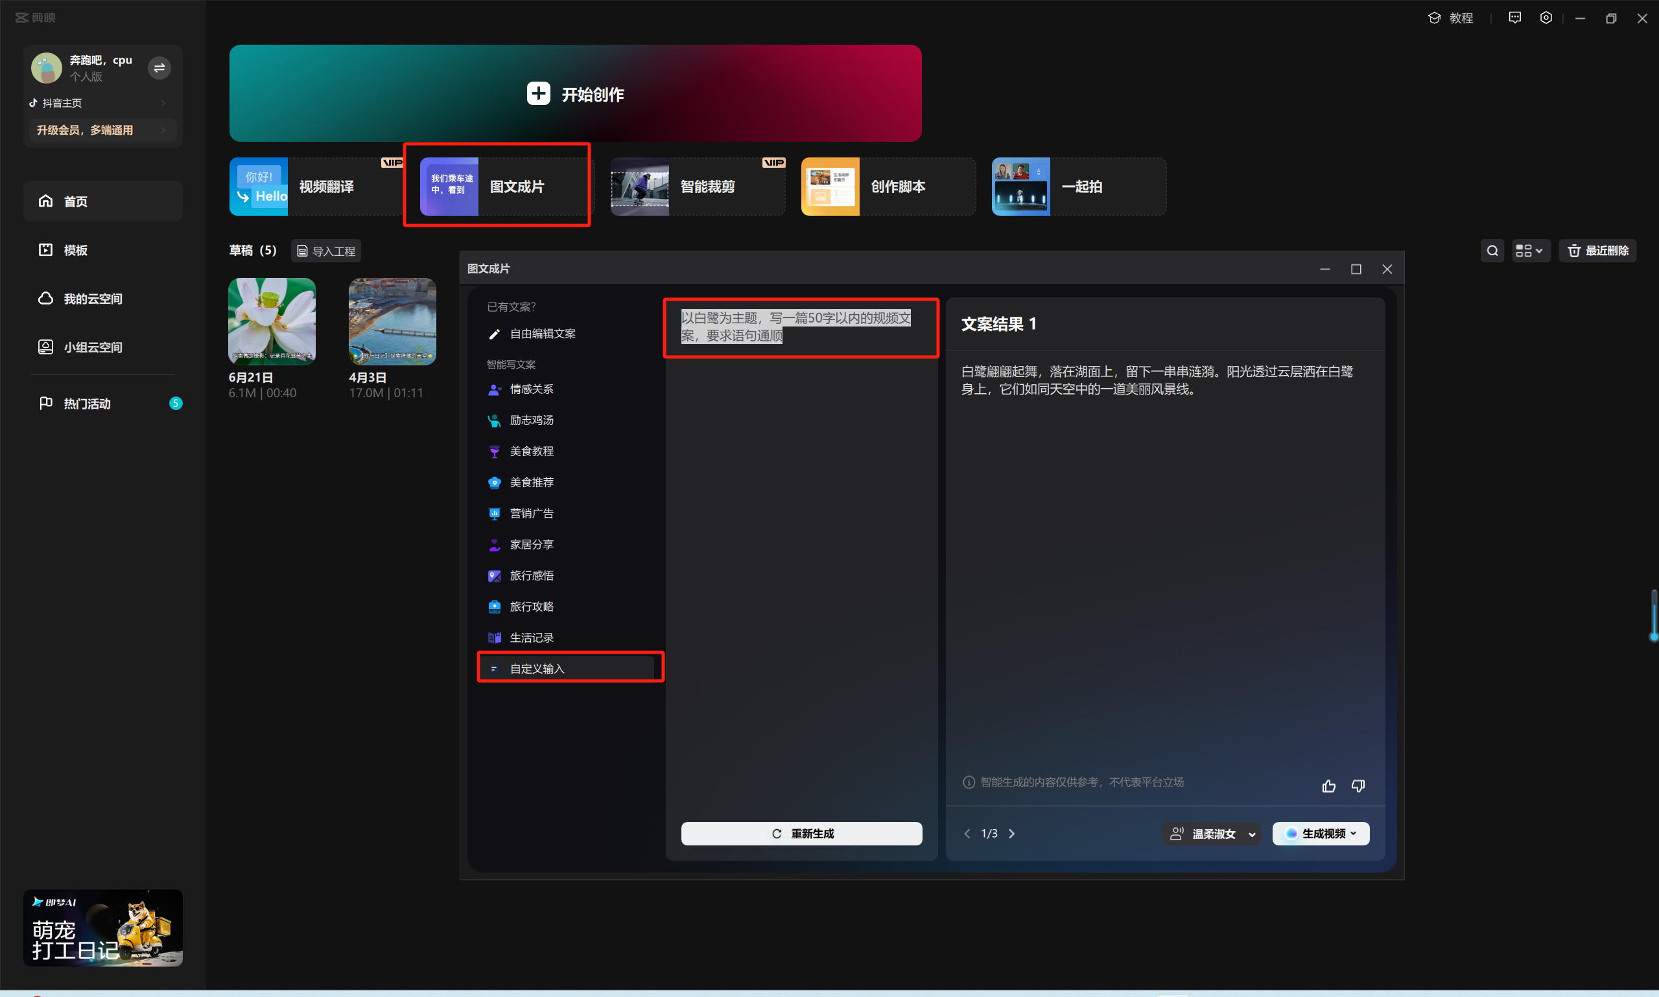Select 自由编辑文案 option
Screen dimensions: 1659x997
542,334
